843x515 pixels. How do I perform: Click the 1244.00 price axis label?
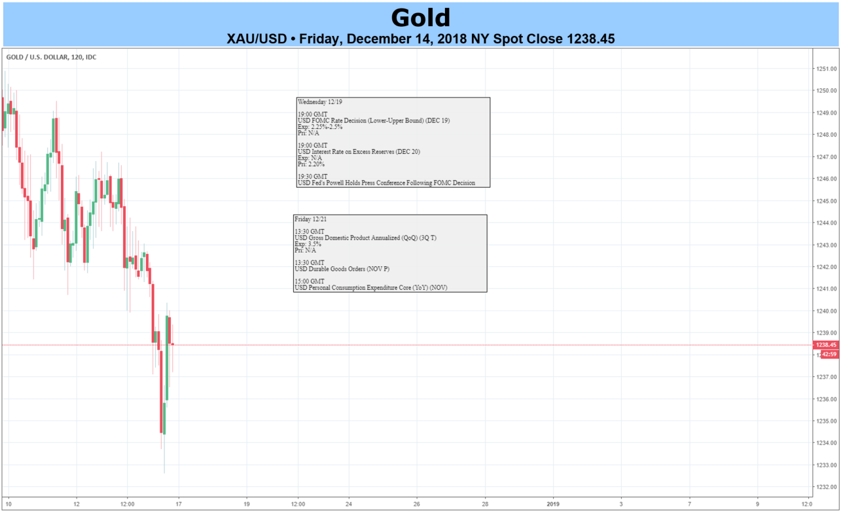825,223
